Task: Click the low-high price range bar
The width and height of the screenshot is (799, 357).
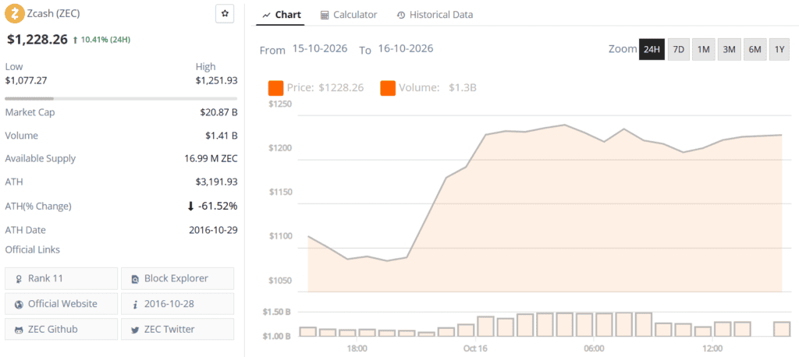Action: click(x=121, y=98)
